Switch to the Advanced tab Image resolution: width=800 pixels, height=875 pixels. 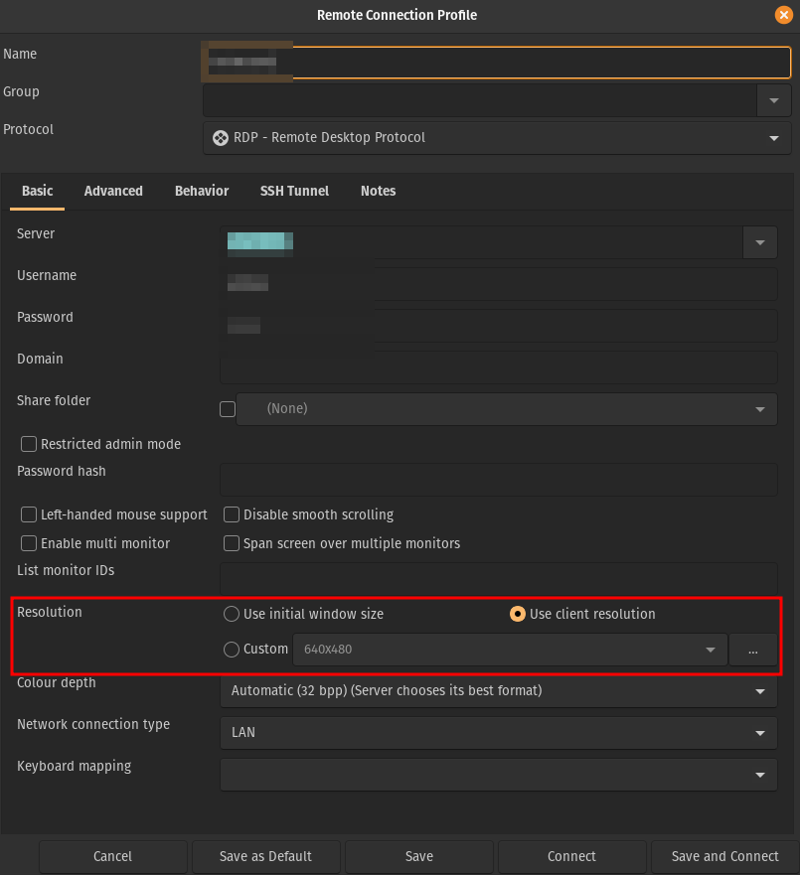tap(113, 191)
